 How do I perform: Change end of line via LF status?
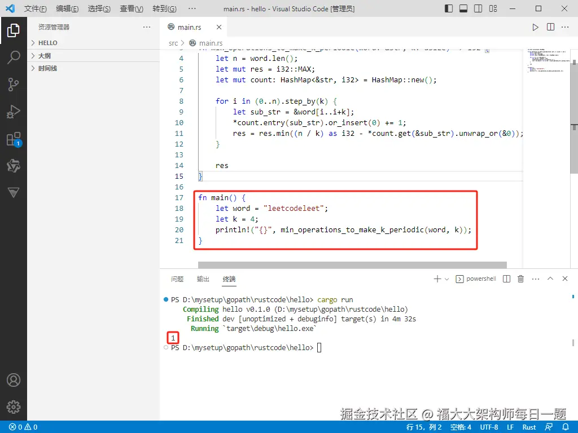(510, 427)
